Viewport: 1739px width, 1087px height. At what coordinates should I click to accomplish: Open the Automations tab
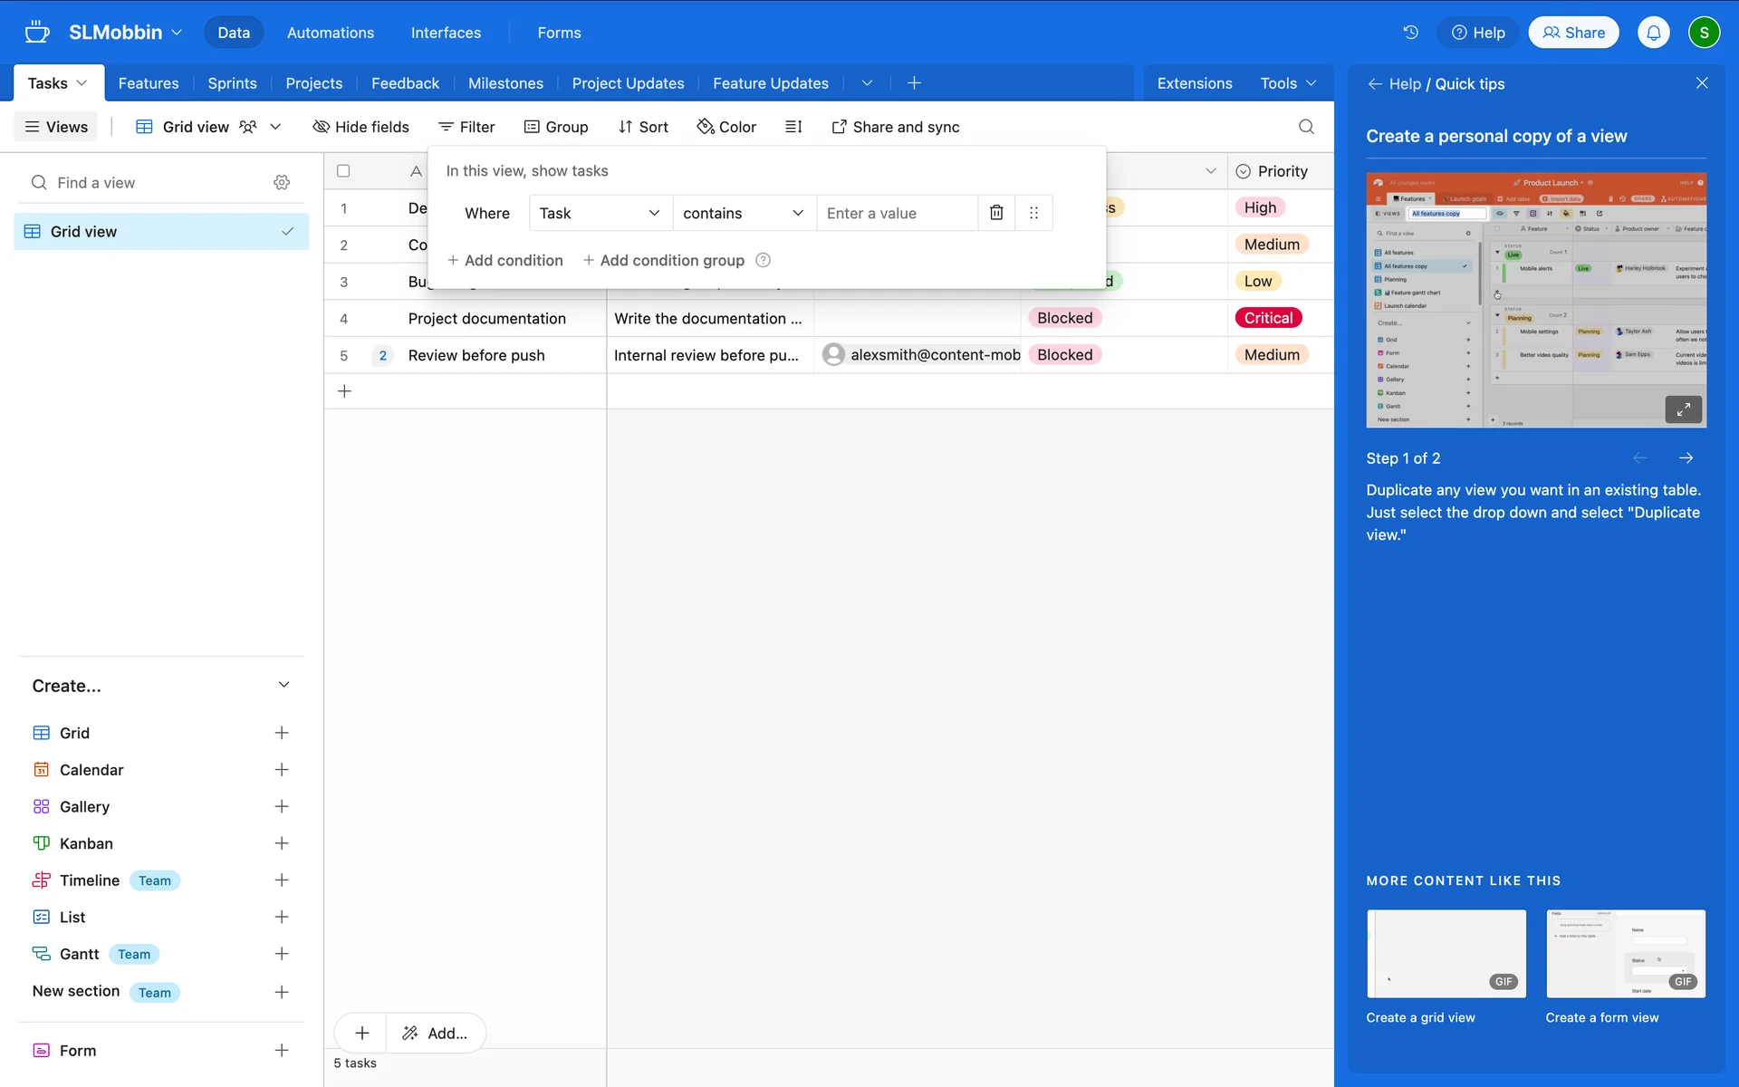coord(331,33)
